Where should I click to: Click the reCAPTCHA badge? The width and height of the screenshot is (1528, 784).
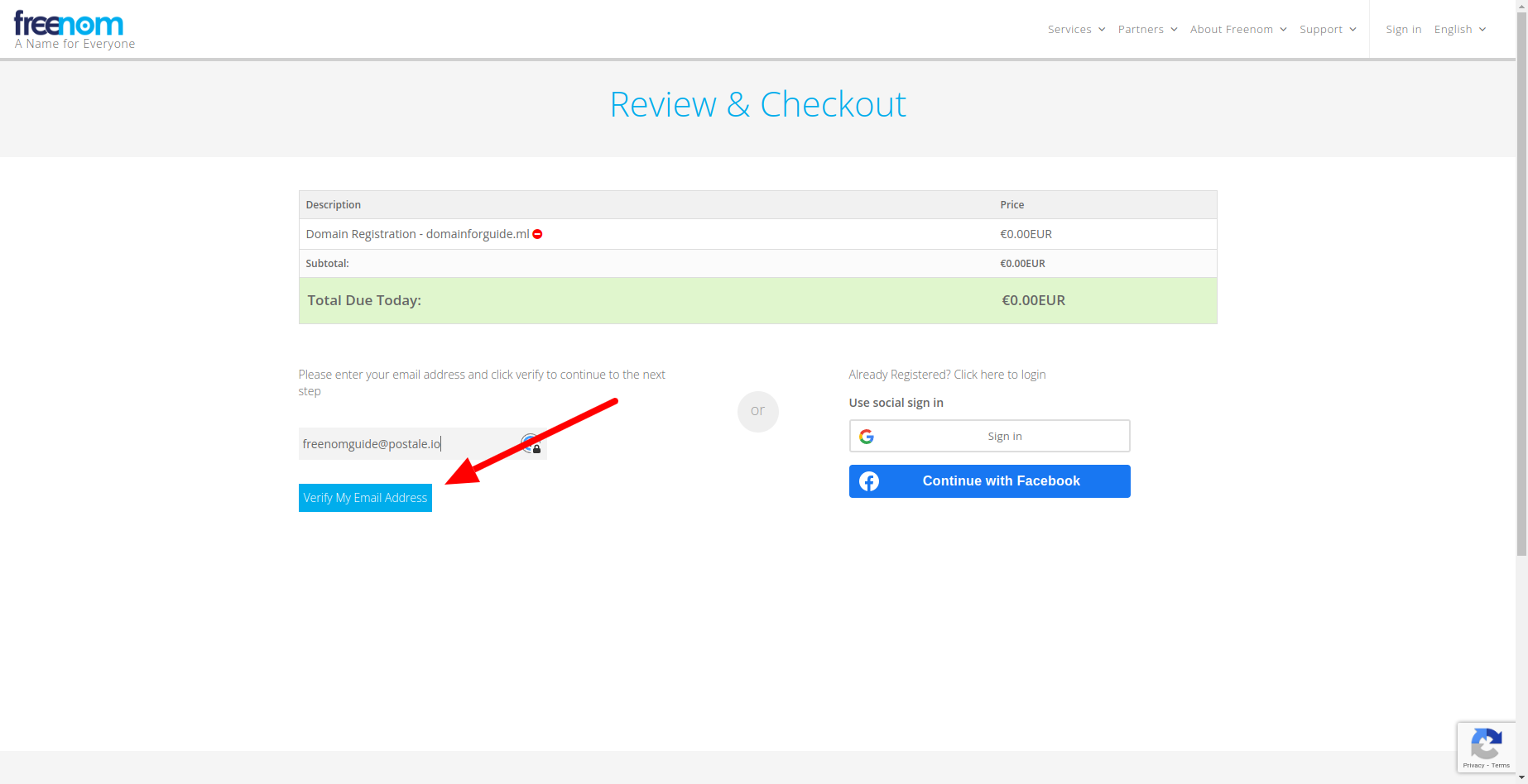point(1487,748)
